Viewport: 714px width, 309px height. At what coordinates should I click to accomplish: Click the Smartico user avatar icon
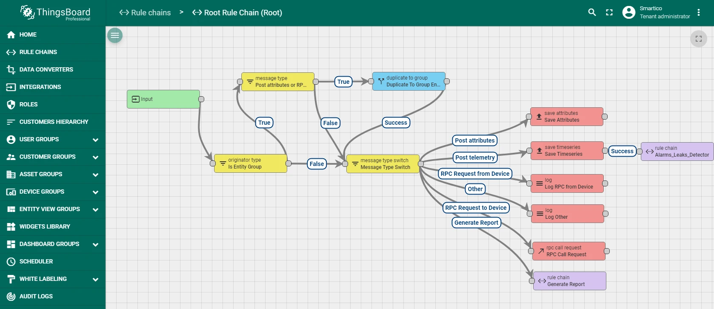628,12
